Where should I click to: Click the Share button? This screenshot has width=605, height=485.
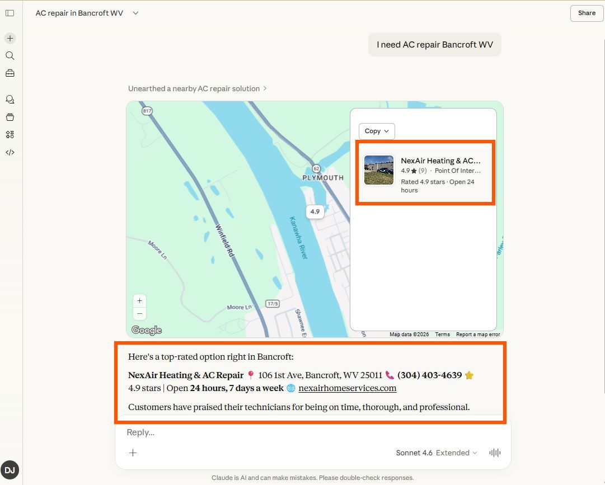pyautogui.click(x=586, y=13)
